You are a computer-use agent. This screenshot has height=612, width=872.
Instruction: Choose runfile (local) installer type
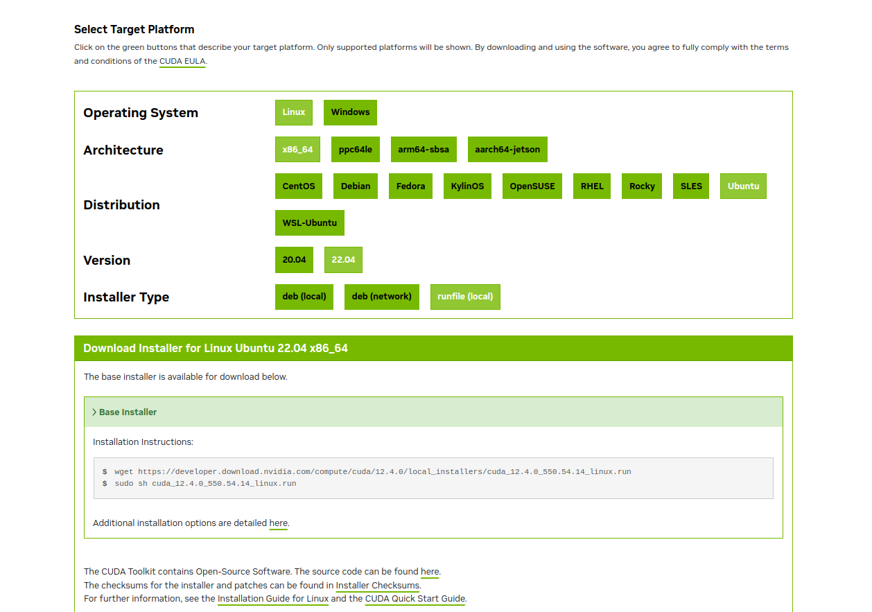pyautogui.click(x=465, y=297)
